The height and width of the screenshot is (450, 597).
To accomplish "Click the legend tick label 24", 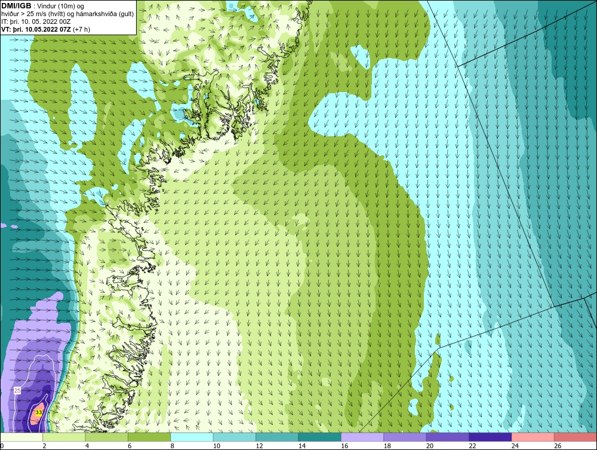I will (x=515, y=446).
